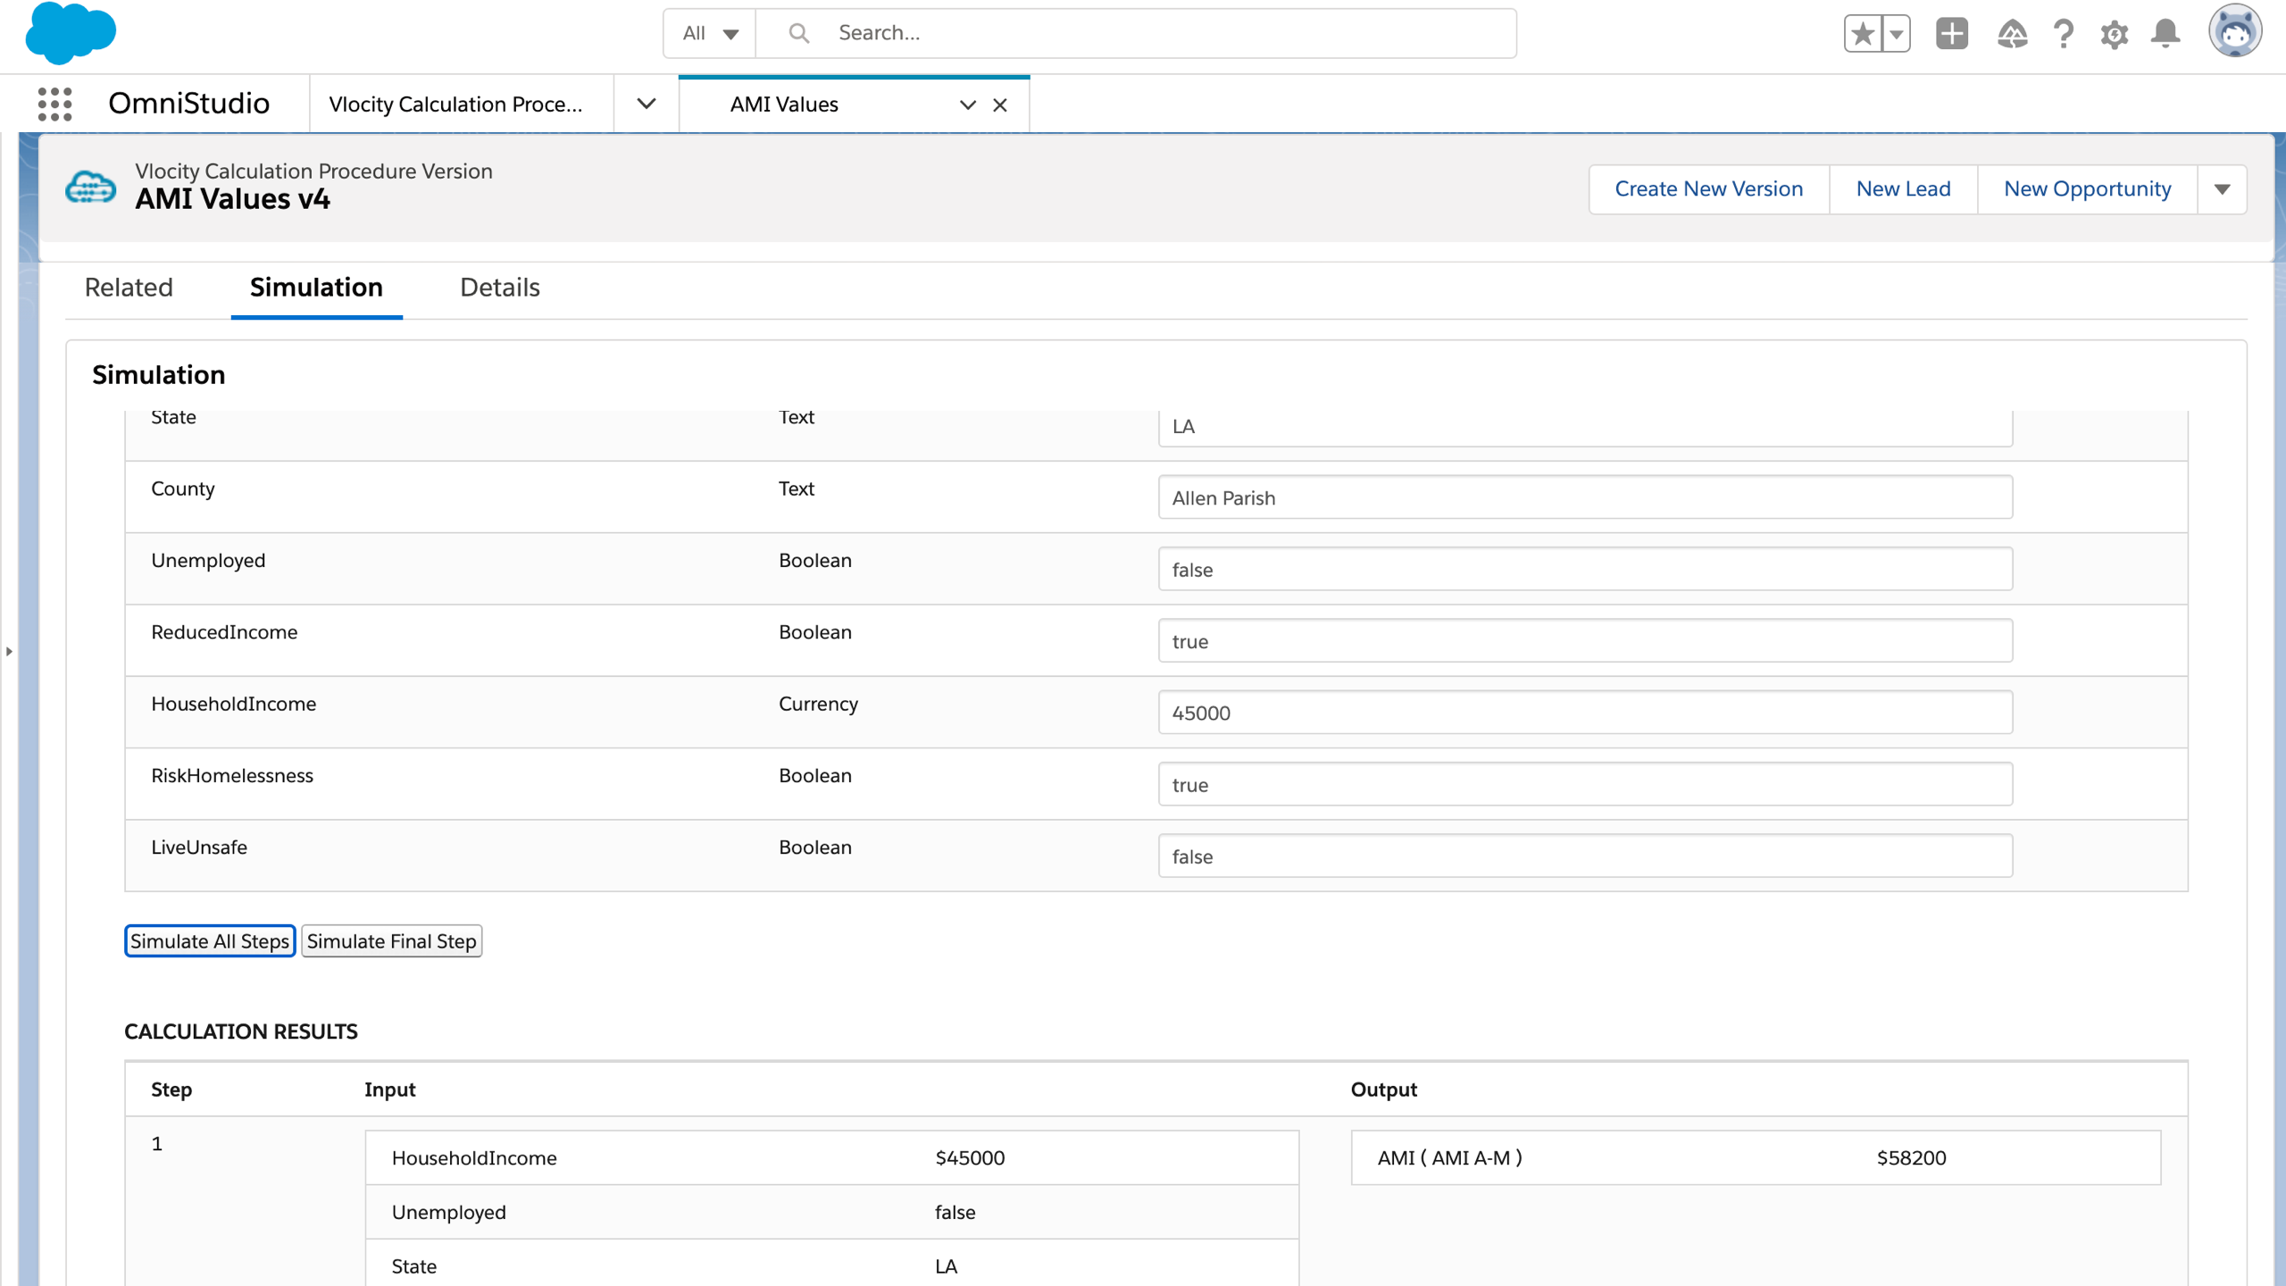Click Simulate Final Step button
The height and width of the screenshot is (1286, 2286).
pyautogui.click(x=391, y=941)
